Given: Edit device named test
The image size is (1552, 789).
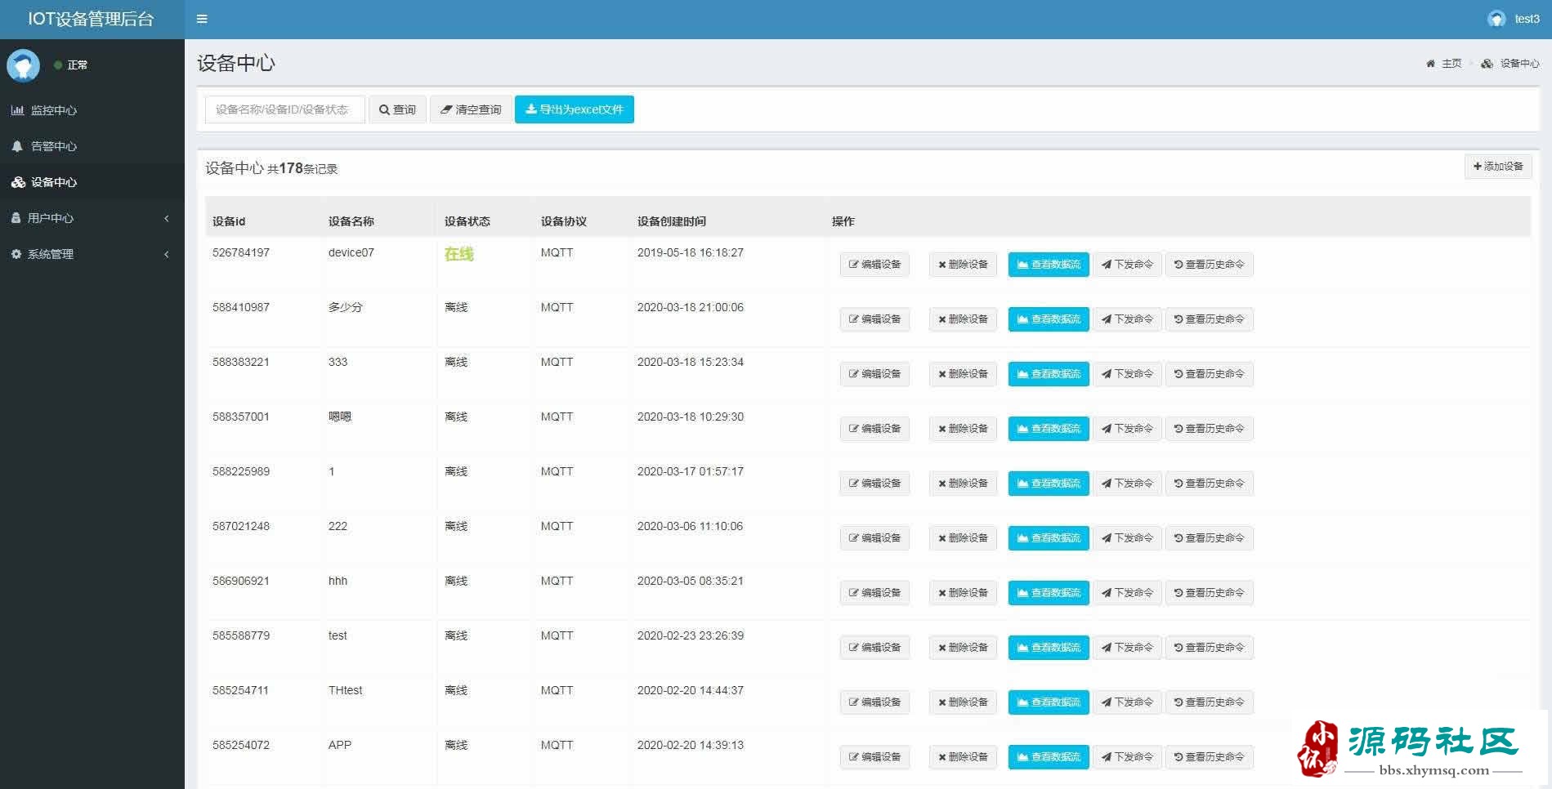Looking at the screenshot, I should click(874, 648).
